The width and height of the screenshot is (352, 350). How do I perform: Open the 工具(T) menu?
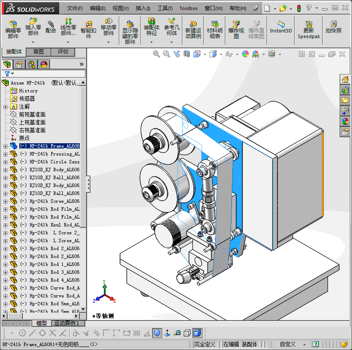tap(165, 8)
